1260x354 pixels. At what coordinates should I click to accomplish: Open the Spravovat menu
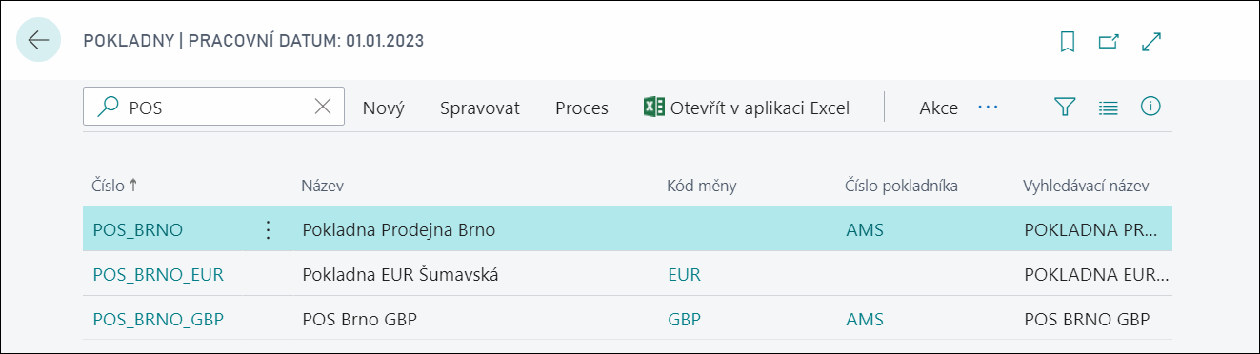click(x=480, y=108)
